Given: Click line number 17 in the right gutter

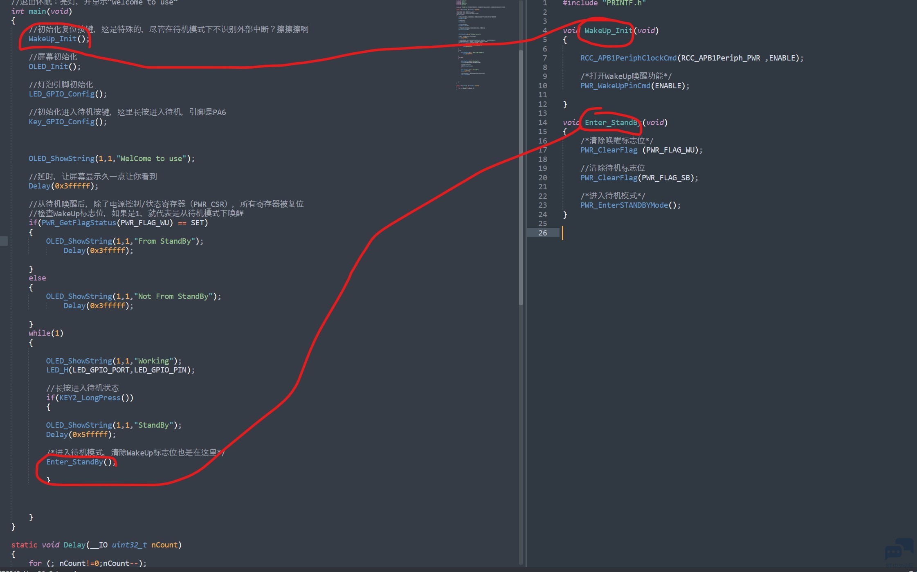Looking at the screenshot, I should (x=543, y=150).
